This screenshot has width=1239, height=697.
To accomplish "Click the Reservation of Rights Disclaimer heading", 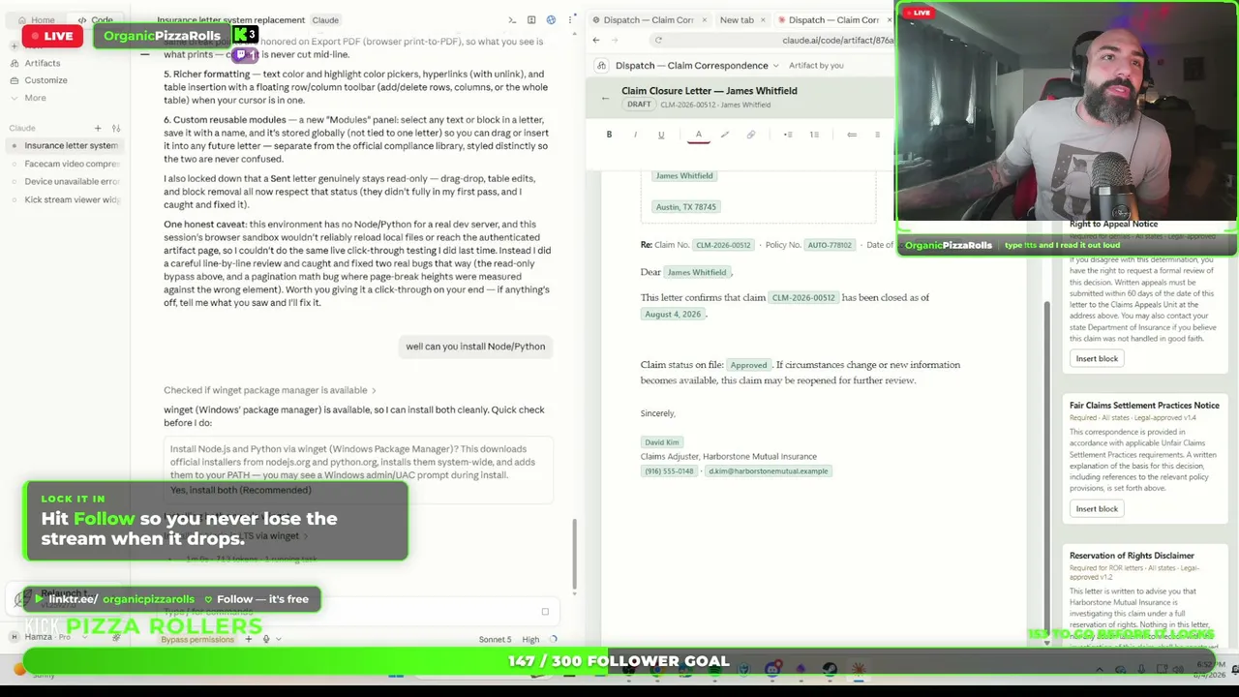I will [1132, 556].
